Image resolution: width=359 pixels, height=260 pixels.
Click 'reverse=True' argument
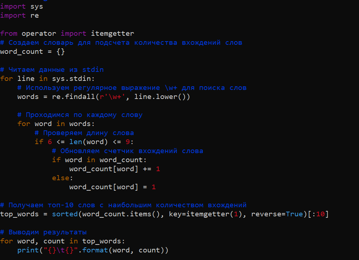click(277, 214)
